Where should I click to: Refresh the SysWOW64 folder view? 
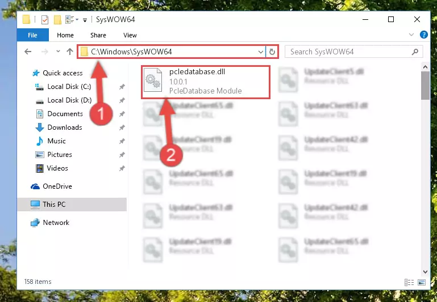pos(272,52)
